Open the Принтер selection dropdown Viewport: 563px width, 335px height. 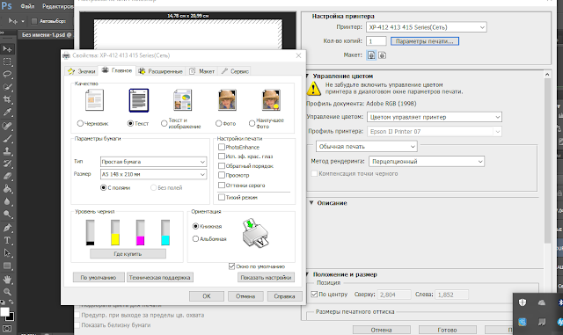[x=426, y=27]
